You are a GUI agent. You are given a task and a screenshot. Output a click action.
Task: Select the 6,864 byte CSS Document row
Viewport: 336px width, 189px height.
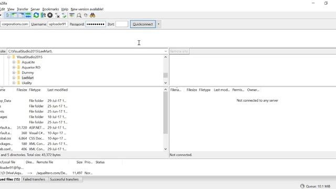click(x=34, y=138)
